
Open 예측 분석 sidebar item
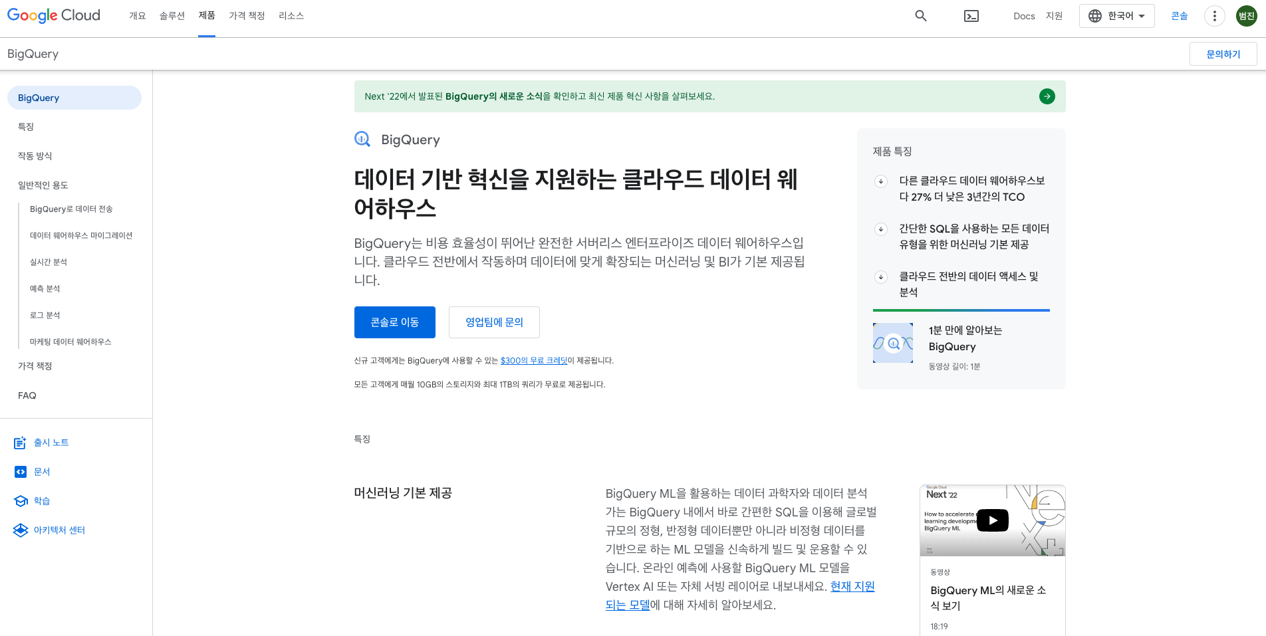point(45,289)
